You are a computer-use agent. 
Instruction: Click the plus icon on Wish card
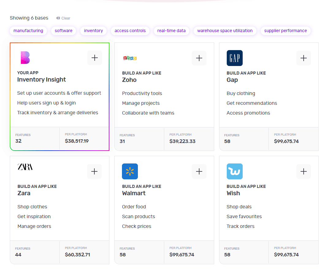(303, 171)
